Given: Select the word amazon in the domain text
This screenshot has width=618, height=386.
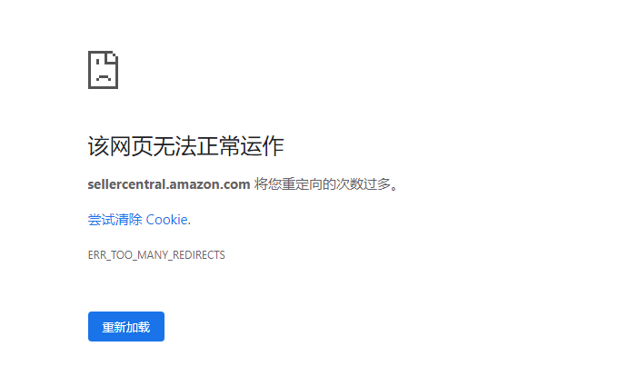Looking at the screenshot, I should [x=196, y=184].
